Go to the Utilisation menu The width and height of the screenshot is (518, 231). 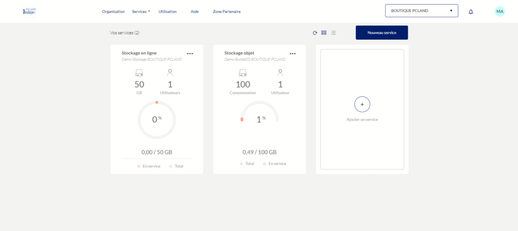coord(167,11)
